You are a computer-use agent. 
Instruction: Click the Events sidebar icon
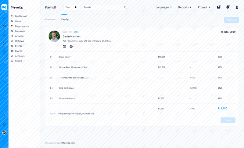point(12,46)
